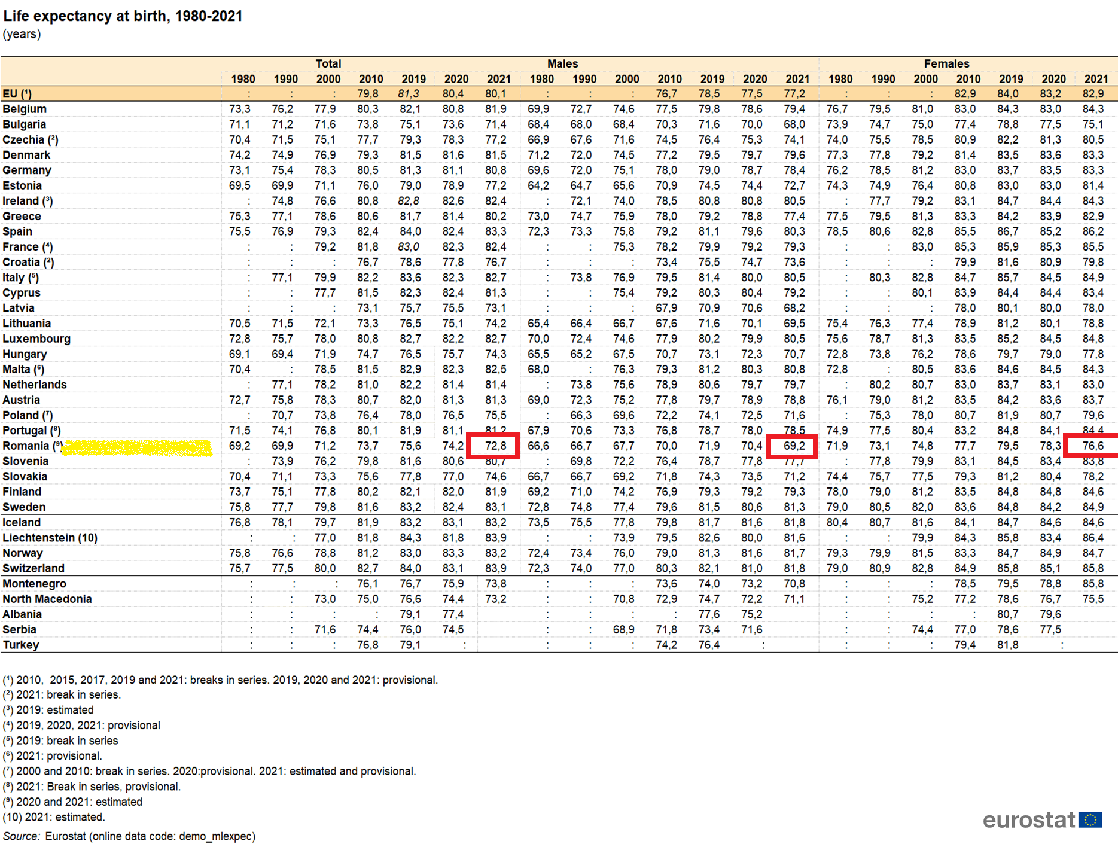Image resolution: width=1118 pixels, height=844 pixels.
Task: Click the Source Eurostat data code line
Action: tap(129, 836)
